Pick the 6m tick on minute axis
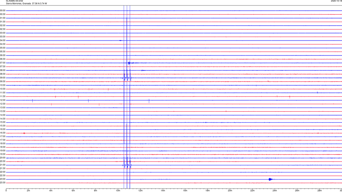Viewport: 342px width, 192px height. tap(73, 191)
